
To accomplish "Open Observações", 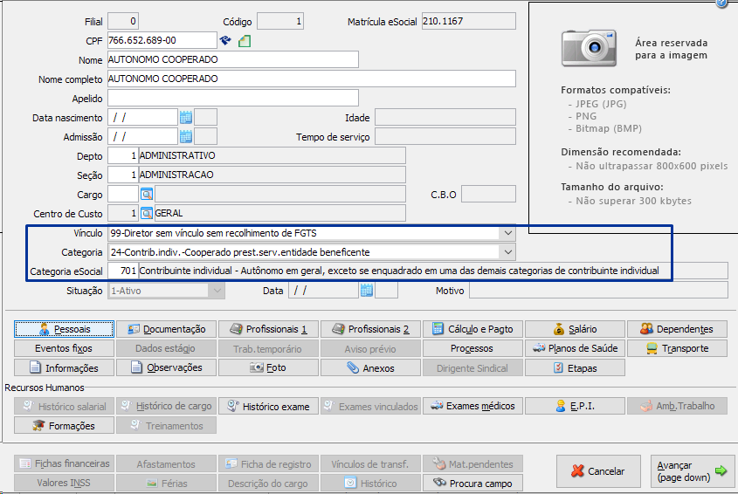I will [x=166, y=367].
